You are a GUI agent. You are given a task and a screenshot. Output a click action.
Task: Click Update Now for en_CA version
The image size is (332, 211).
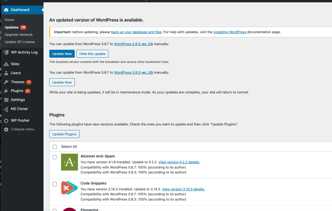[62, 54]
